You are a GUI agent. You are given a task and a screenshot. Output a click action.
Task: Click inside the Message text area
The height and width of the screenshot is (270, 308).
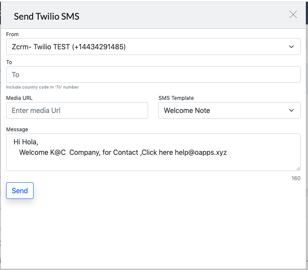[153, 152]
